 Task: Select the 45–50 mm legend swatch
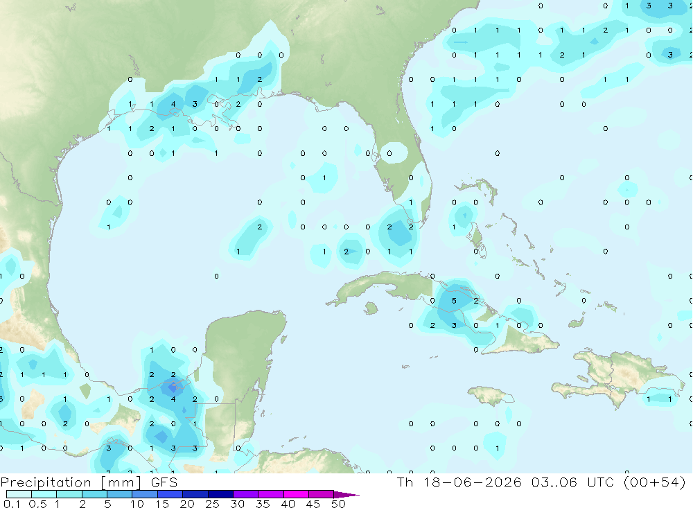pyautogui.click(x=322, y=494)
